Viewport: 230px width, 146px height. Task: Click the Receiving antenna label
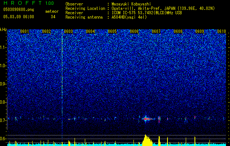(84, 17)
